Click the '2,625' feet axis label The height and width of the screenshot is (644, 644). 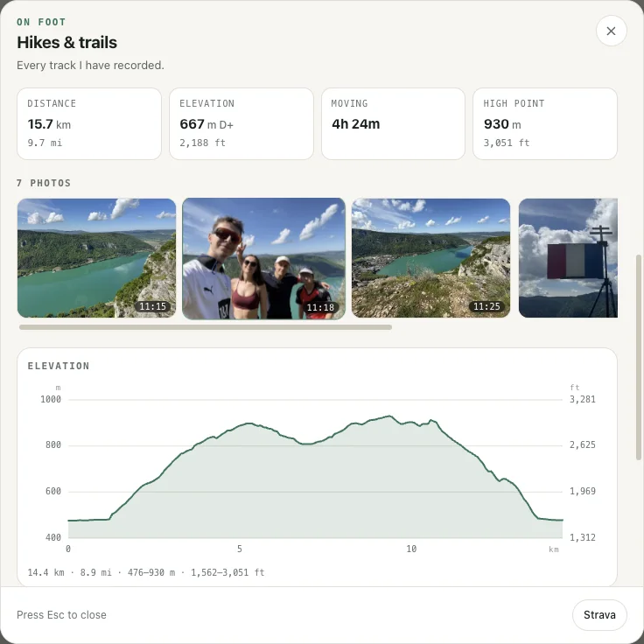click(583, 444)
